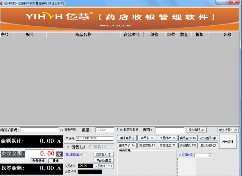242x176 pixels.
Task: Click the 交易折扣:F11 button
Action: click(x=104, y=166)
